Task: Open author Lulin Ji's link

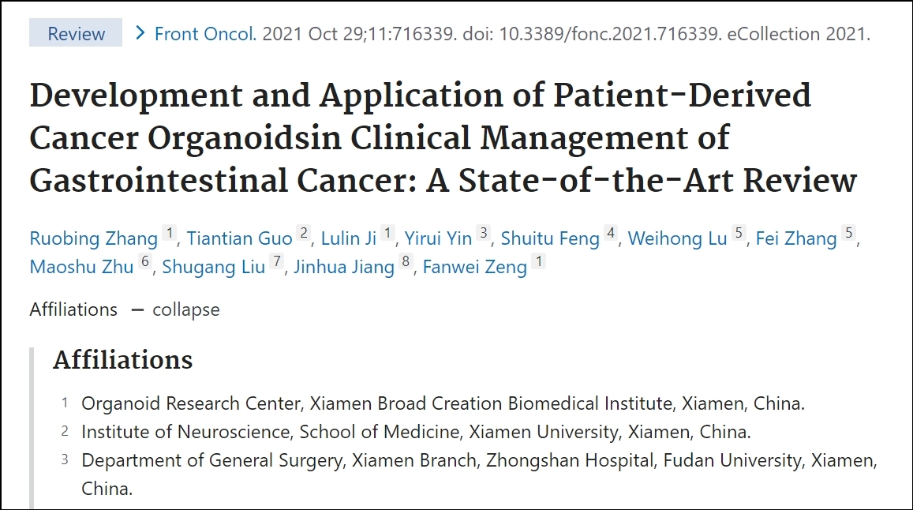Action: point(349,238)
